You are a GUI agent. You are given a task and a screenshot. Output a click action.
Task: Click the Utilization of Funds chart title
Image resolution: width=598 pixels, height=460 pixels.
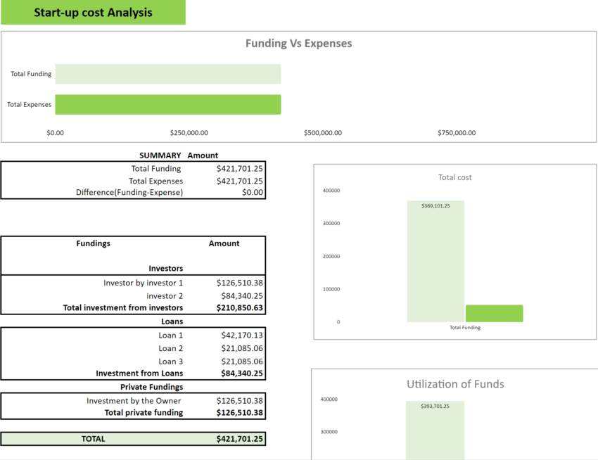pos(454,384)
